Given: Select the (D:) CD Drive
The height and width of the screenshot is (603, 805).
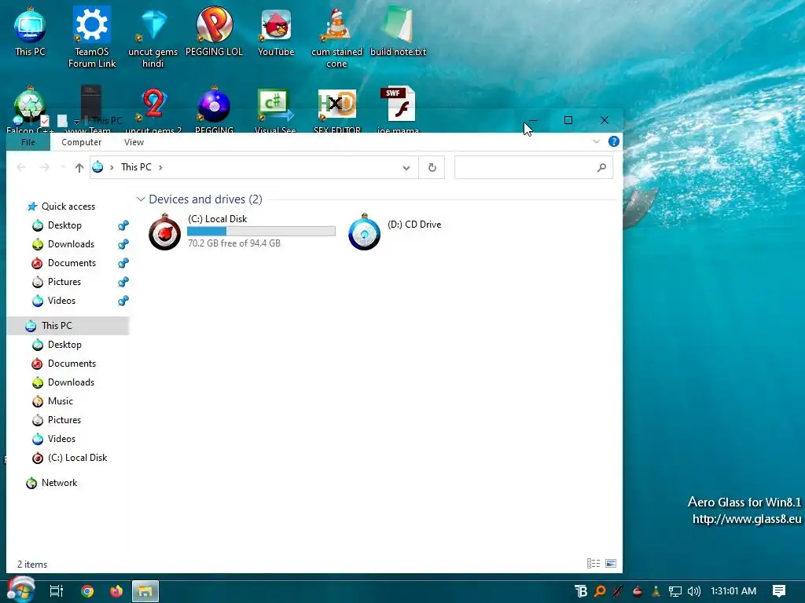Looking at the screenshot, I should tap(395, 232).
